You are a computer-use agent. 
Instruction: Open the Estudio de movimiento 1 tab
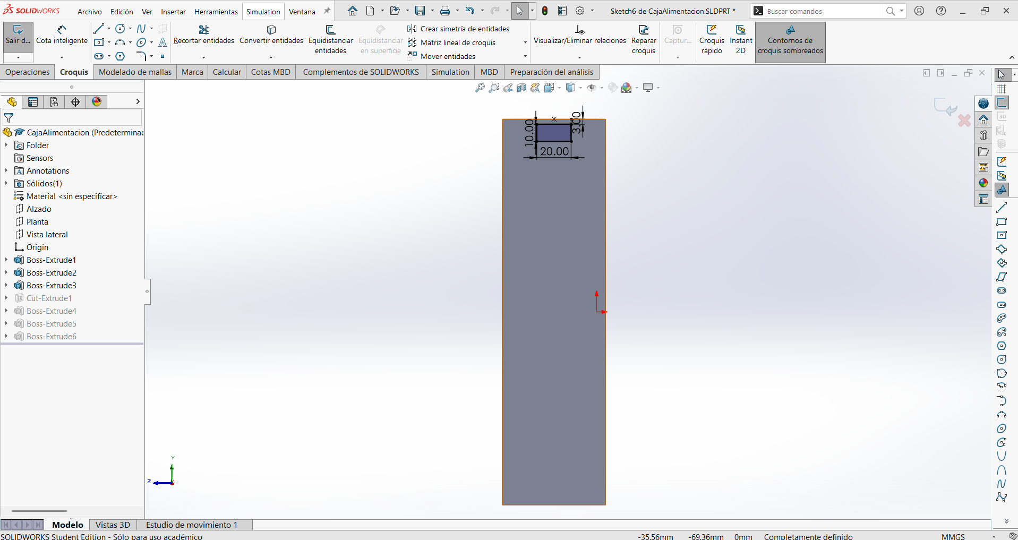click(x=192, y=525)
